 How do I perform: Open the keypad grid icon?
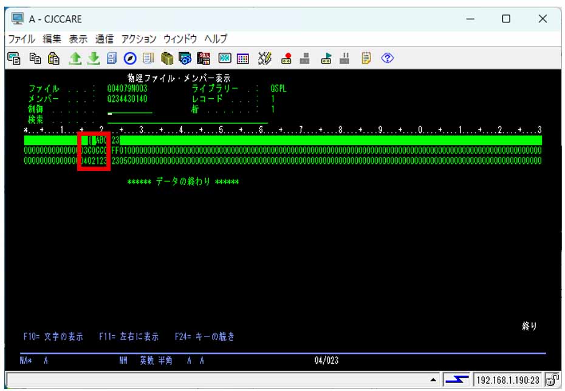coord(243,58)
